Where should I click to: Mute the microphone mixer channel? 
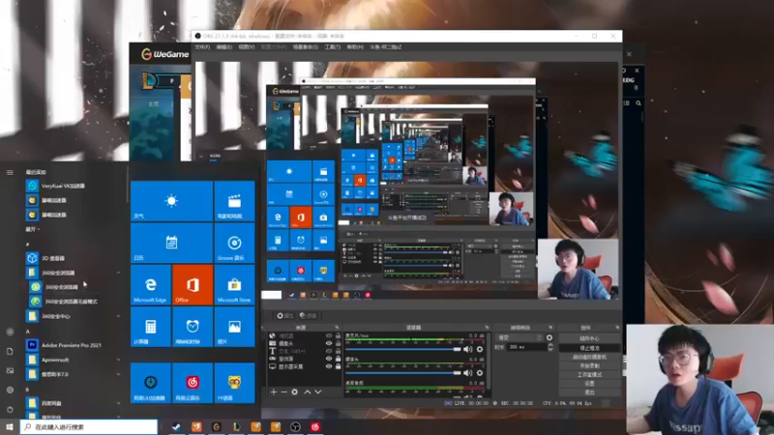pos(468,349)
